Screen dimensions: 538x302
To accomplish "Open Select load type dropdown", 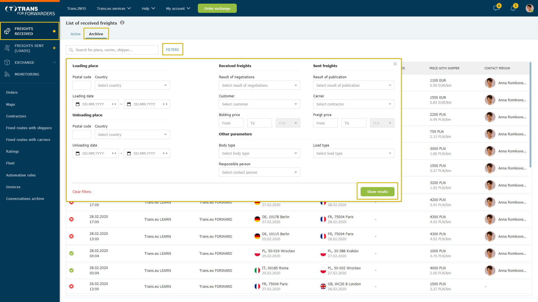I will point(354,153).
